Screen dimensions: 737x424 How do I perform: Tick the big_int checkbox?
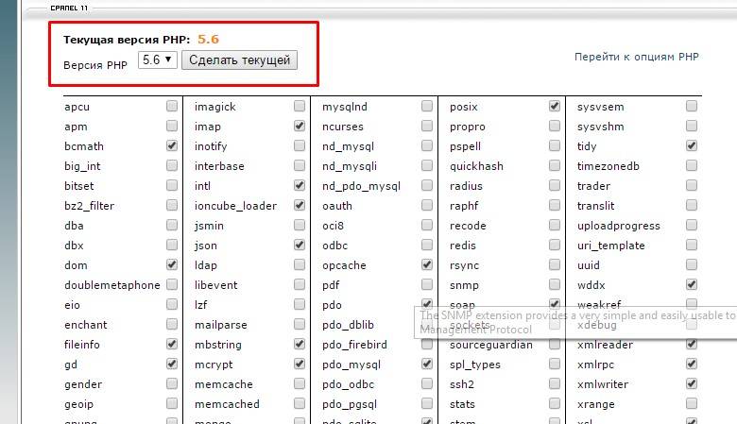172,166
